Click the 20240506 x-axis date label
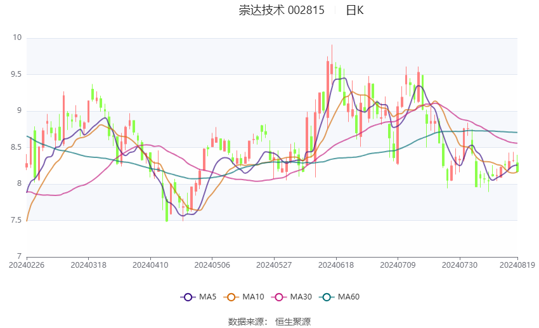The image size is (539, 328). click(x=212, y=265)
